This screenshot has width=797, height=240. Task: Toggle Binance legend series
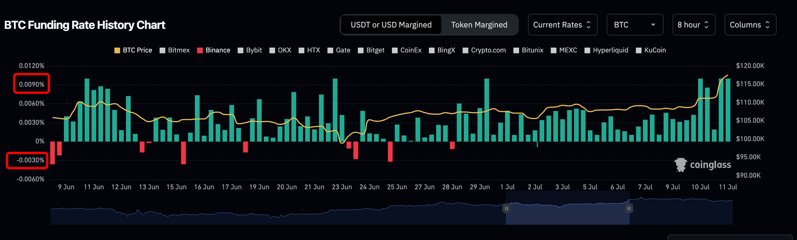214,50
